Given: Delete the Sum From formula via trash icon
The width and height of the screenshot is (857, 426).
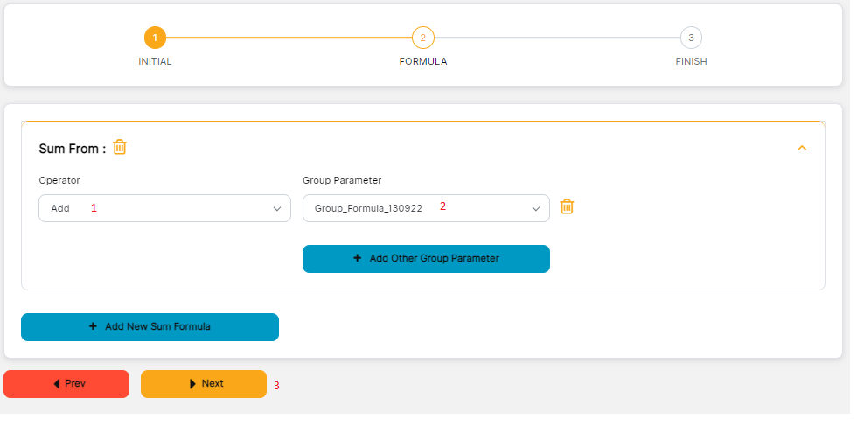Looking at the screenshot, I should [x=120, y=148].
